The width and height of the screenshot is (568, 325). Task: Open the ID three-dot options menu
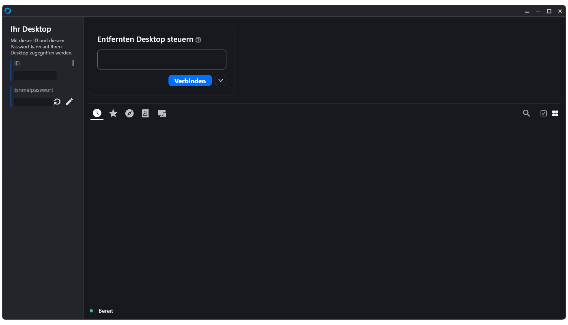(73, 63)
